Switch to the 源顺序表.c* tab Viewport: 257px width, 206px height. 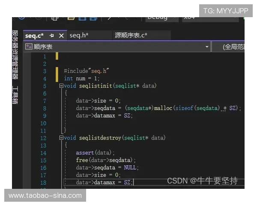point(131,36)
